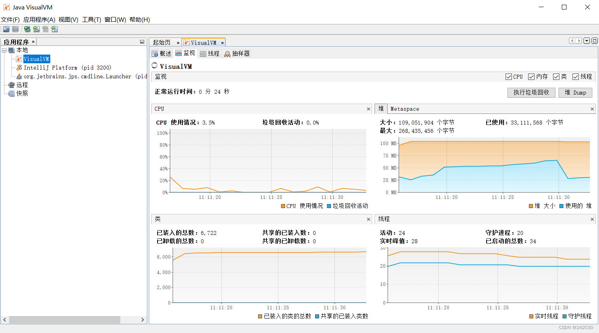
Task: Click the 使用的 堆 blue legend swatch
Action: pyautogui.click(x=561, y=206)
